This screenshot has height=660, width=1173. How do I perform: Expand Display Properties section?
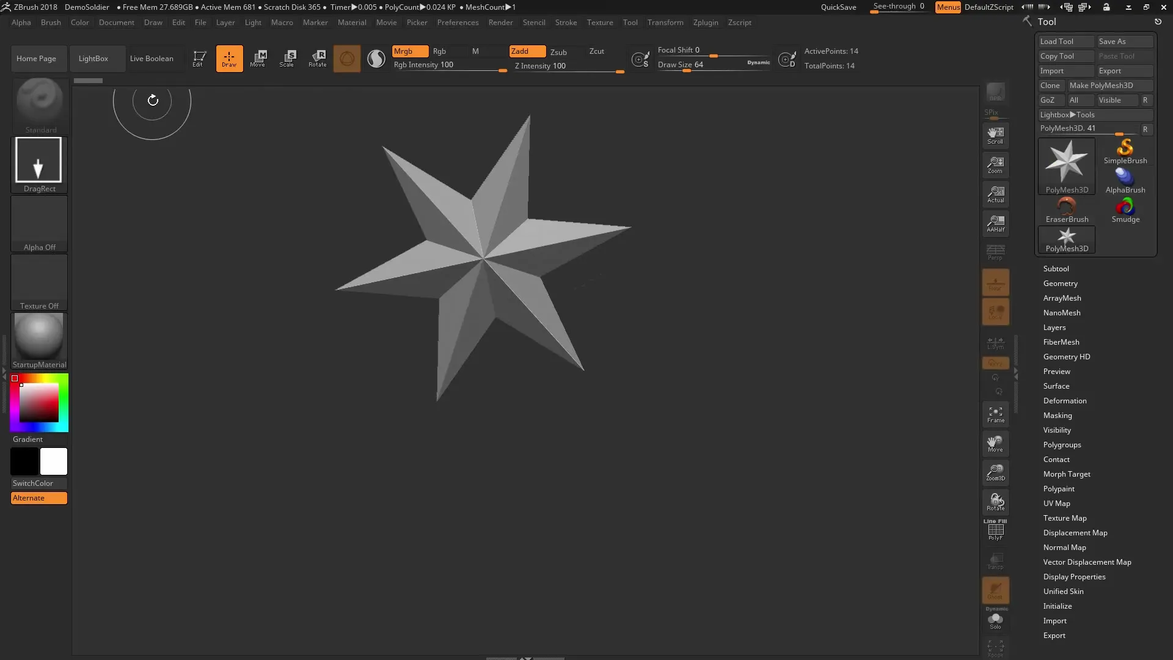(x=1074, y=577)
